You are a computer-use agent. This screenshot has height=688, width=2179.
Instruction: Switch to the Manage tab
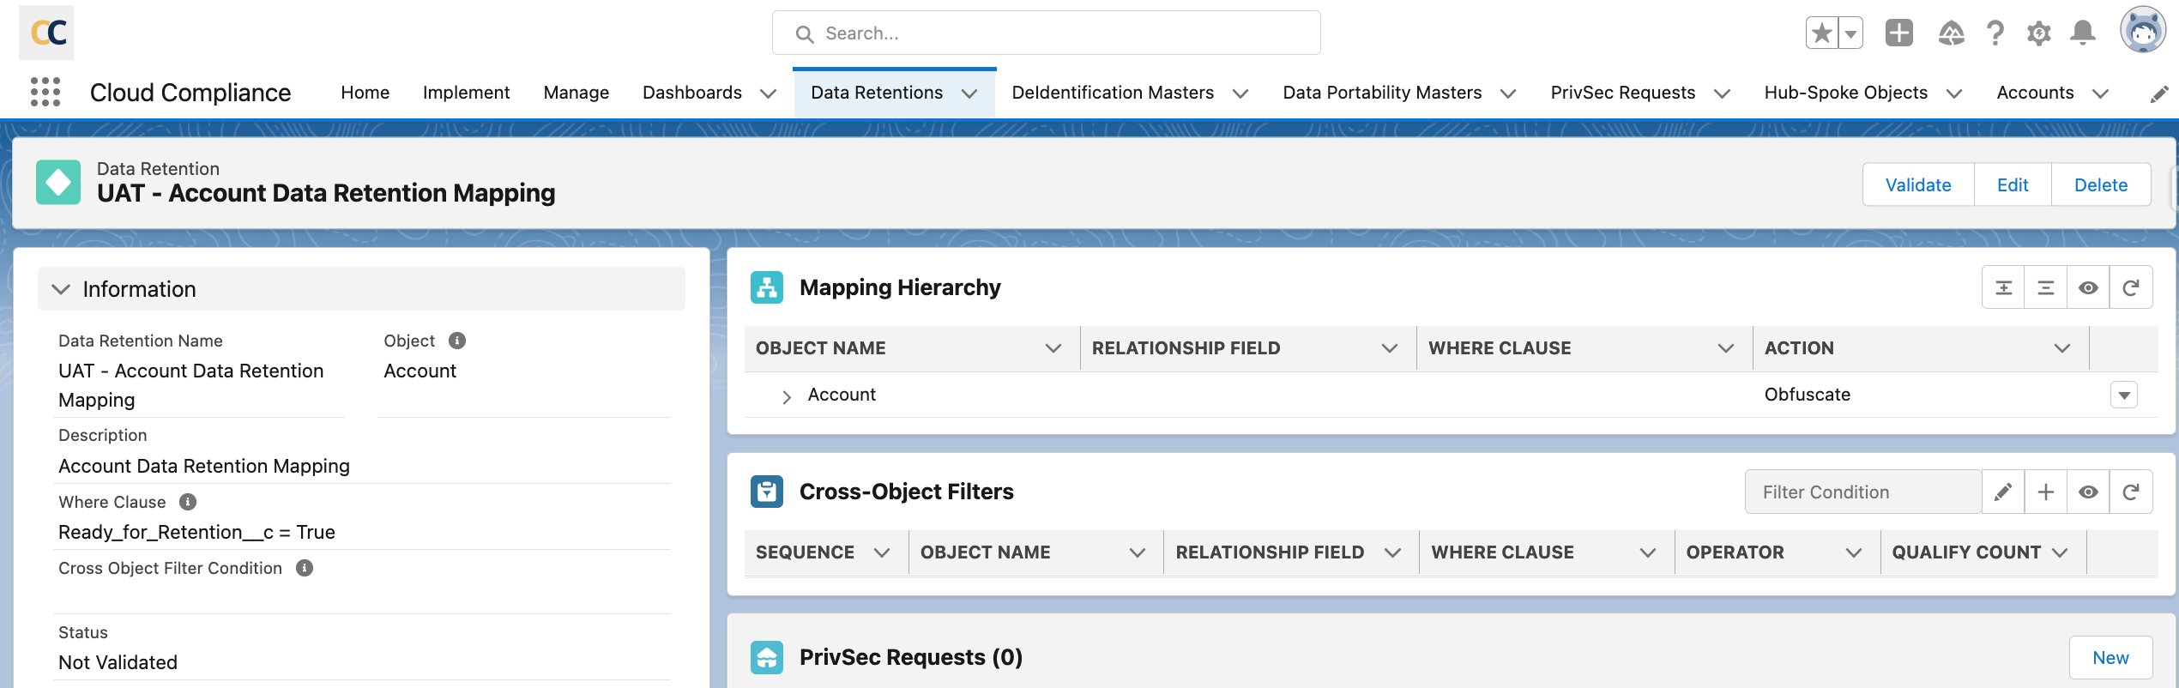576,93
